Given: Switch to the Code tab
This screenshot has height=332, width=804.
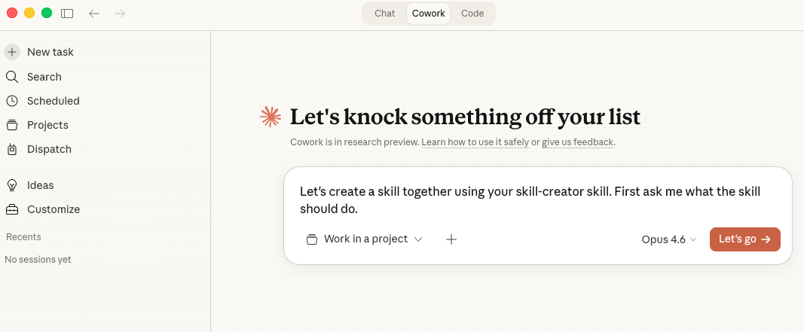Looking at the screenshot, I should [472, 14].
